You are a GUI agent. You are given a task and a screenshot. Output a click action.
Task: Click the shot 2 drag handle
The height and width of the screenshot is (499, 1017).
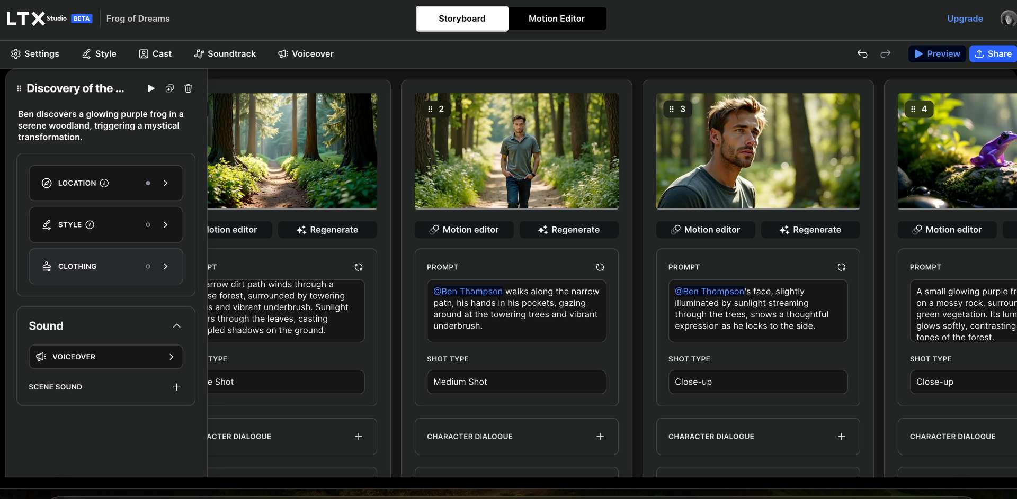430,109
